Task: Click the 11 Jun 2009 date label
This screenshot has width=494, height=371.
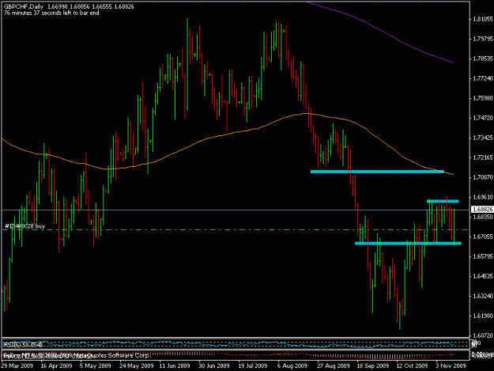Action: pyautogui.click(x=175, y=365)
